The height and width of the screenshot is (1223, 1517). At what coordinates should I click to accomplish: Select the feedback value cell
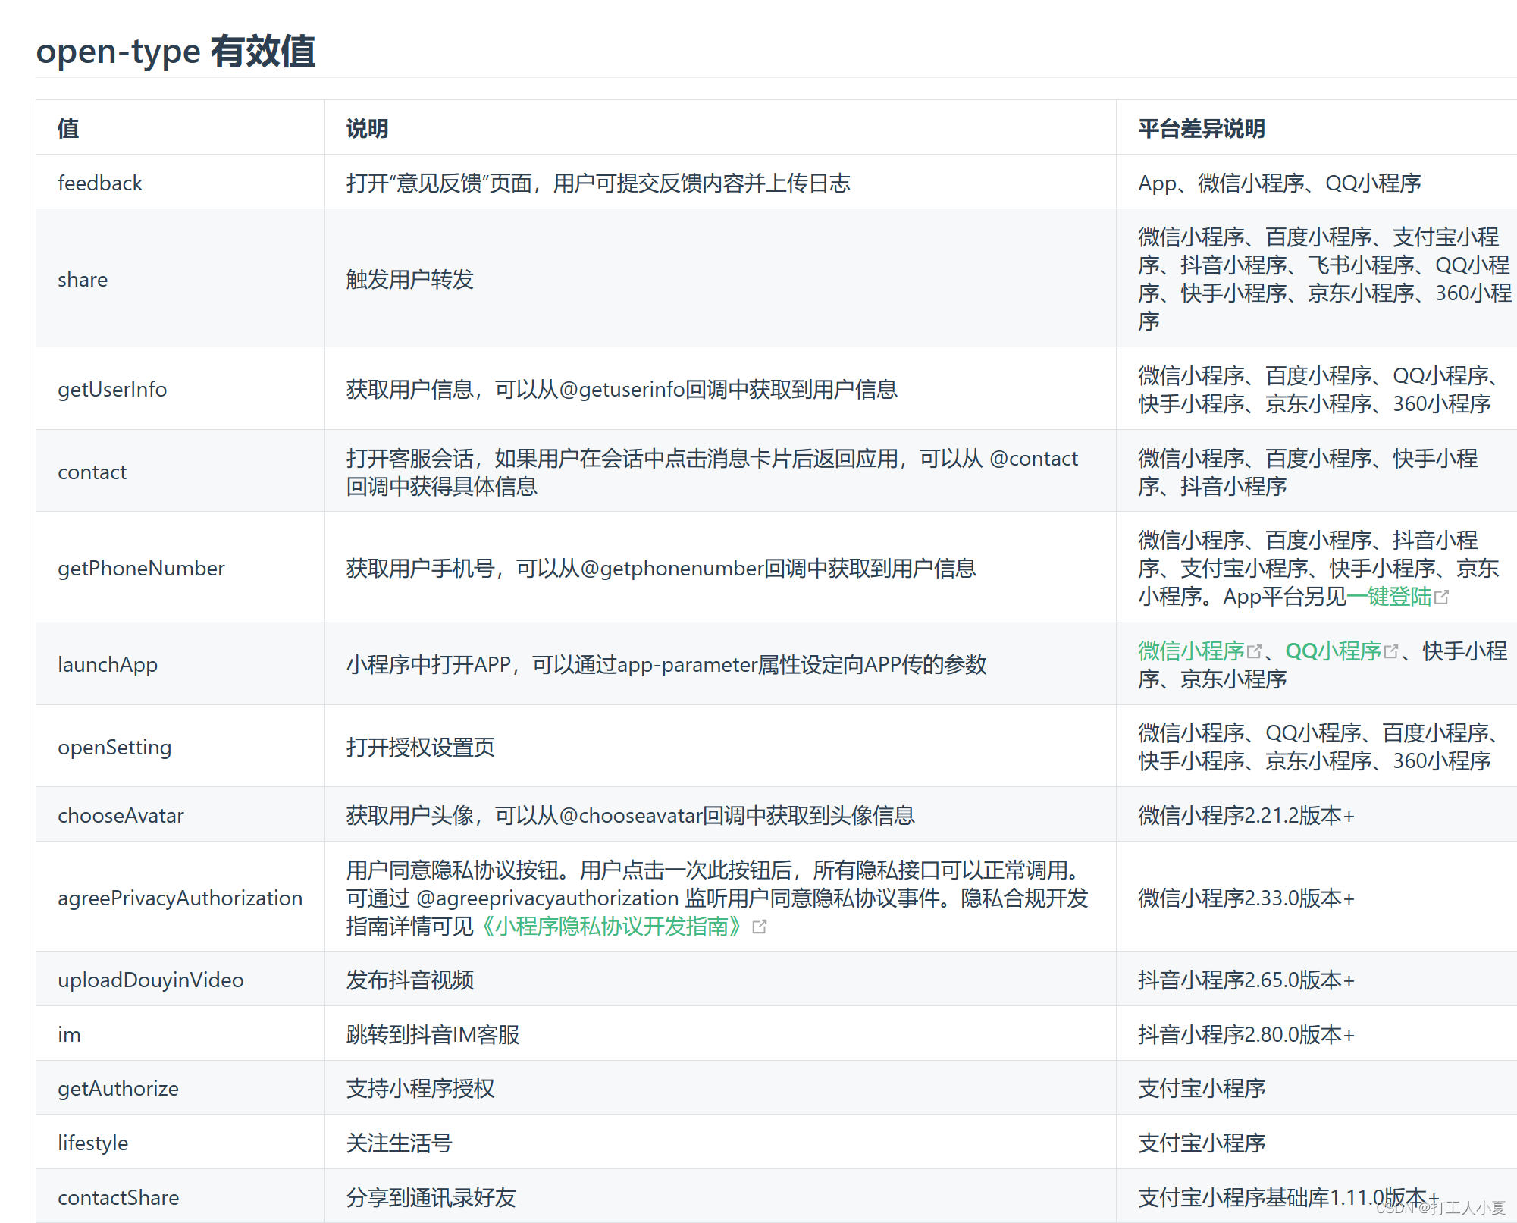click(x=101, y=183)
